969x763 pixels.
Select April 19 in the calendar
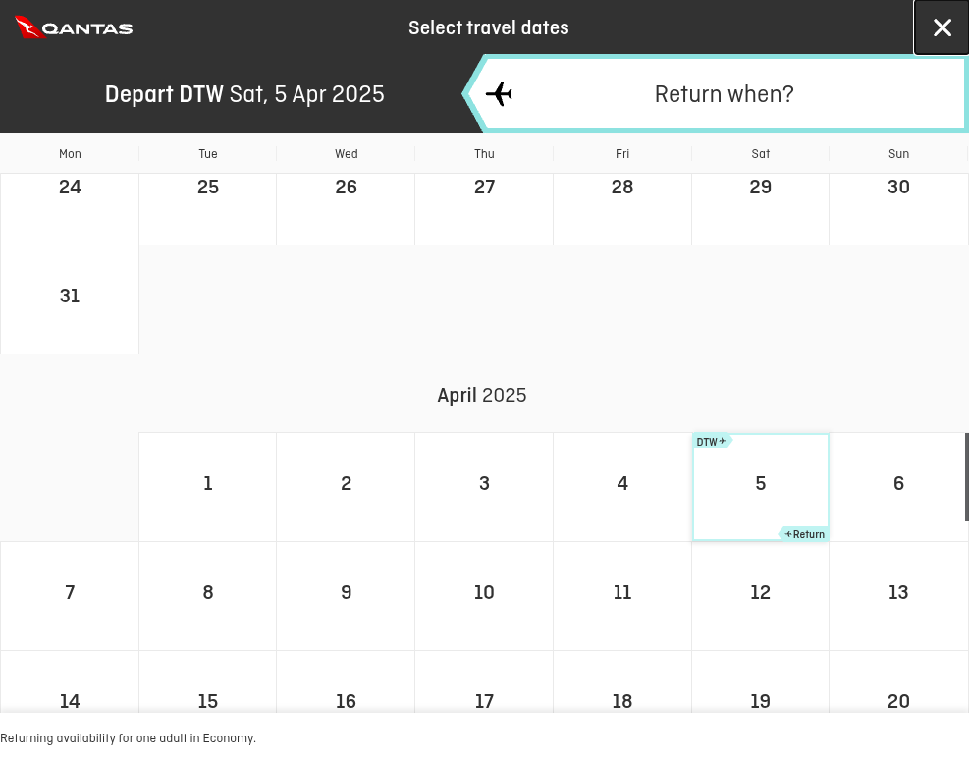pyautogui.click(x=760, y=682)
